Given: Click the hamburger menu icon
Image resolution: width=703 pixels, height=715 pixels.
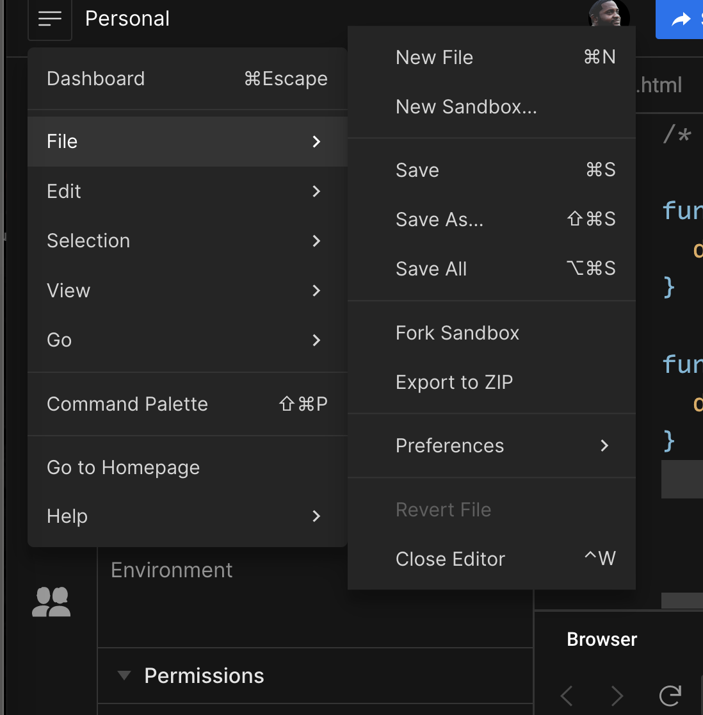Looking at the screenshot, I should (50, 19).
